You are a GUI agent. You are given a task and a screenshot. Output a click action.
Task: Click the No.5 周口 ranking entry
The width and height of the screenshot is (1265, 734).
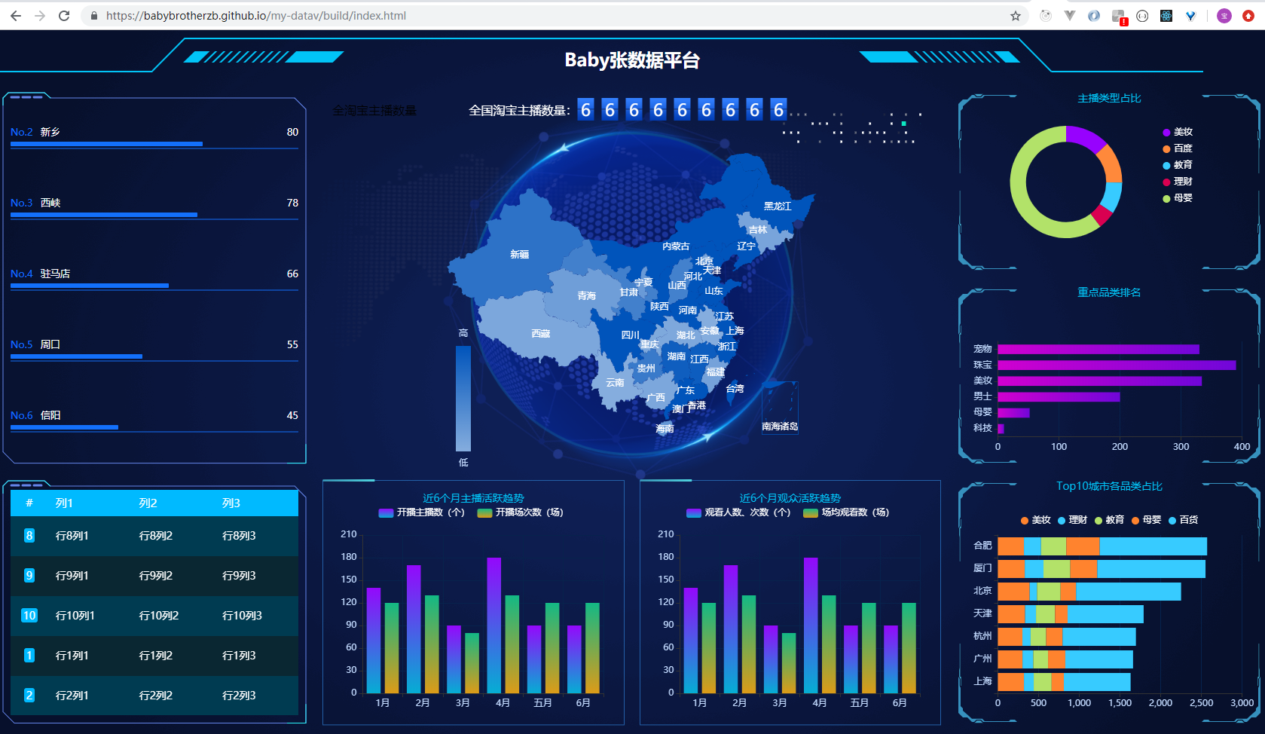tap(154, 350)
